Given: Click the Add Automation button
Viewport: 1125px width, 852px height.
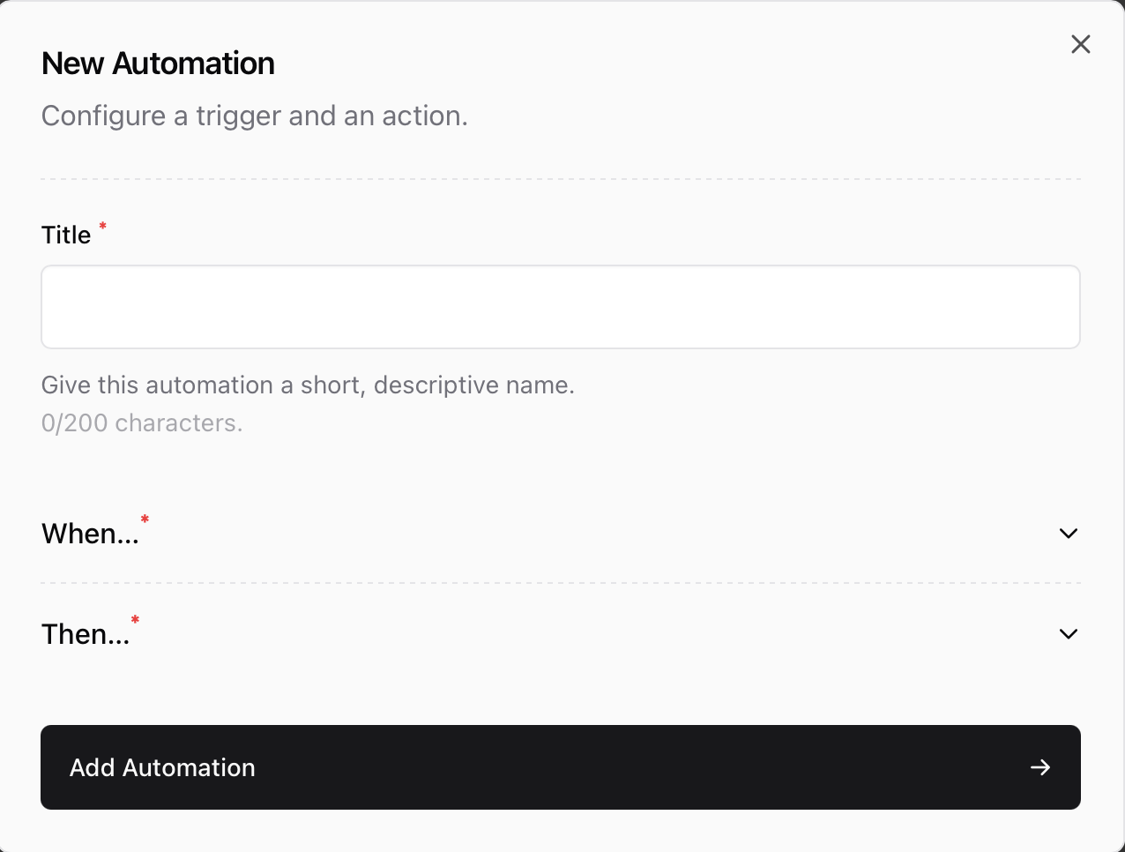Looking at the screenshot, I should click(561, 767).
